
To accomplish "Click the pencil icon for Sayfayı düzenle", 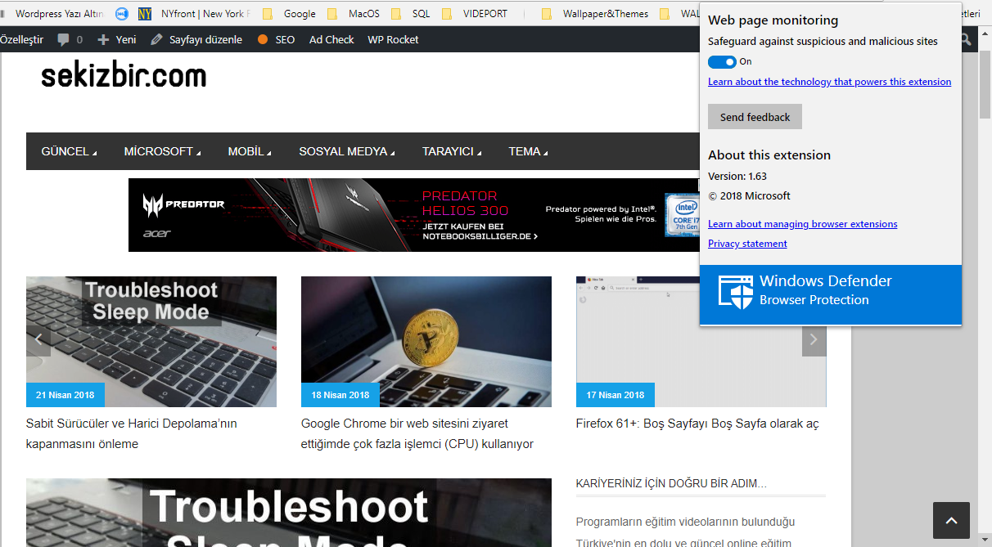I will click(156, 39).
